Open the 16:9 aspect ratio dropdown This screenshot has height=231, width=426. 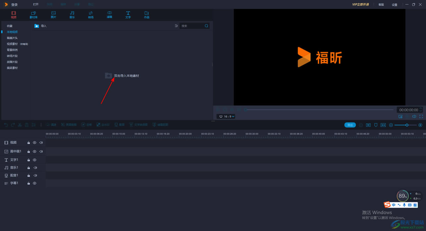click(x=227, y=117)
